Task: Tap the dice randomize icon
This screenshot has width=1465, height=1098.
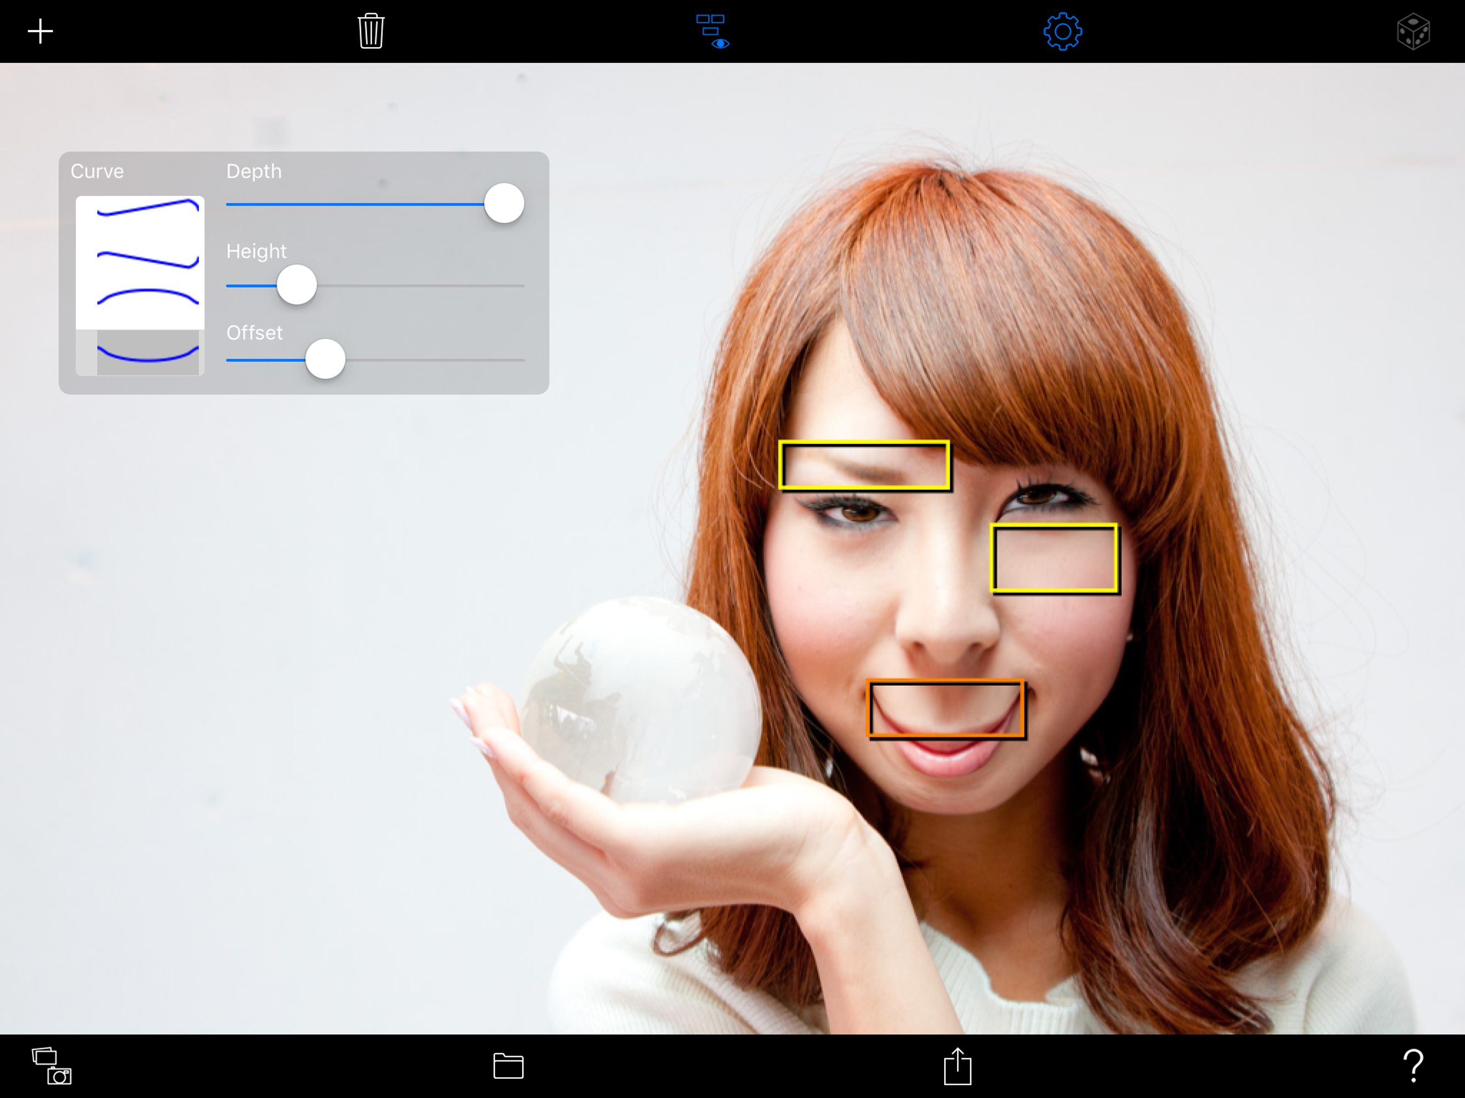Action: (x=1412, y=31)
